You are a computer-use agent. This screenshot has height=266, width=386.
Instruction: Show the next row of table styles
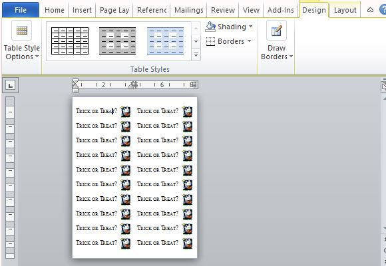pos(196,41)
